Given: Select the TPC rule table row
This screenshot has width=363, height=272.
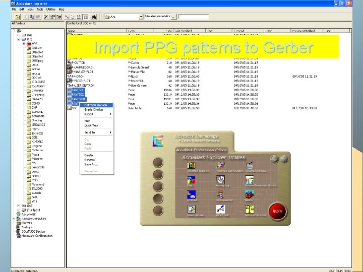Looking at the screenshot, I should [x=72, y=108].
